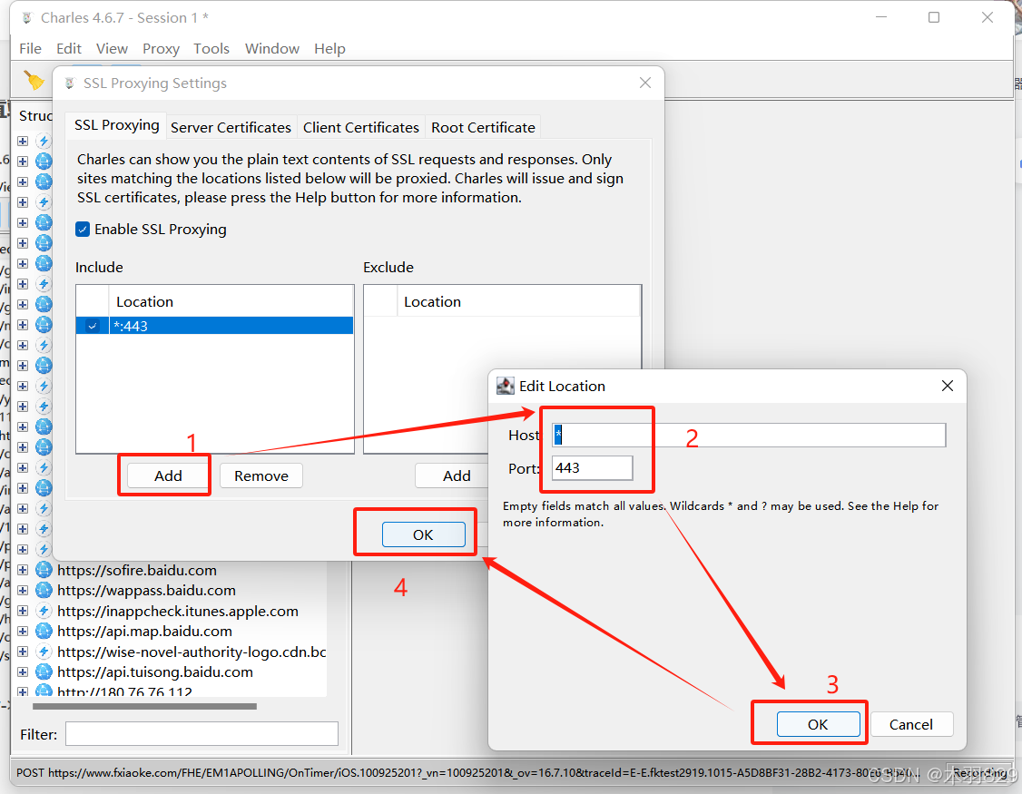This screenshot has width=1022, height=794.
Task: Click the horizontal scrollbar of structure tree
Action: (144, 706)
